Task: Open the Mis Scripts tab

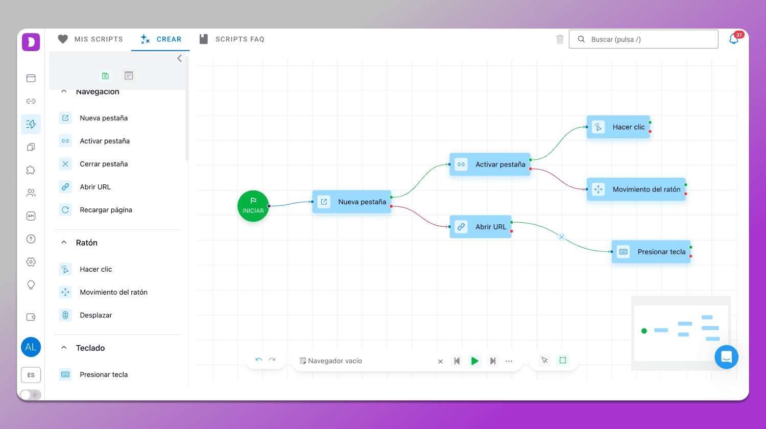Action: tap(90, 39)
